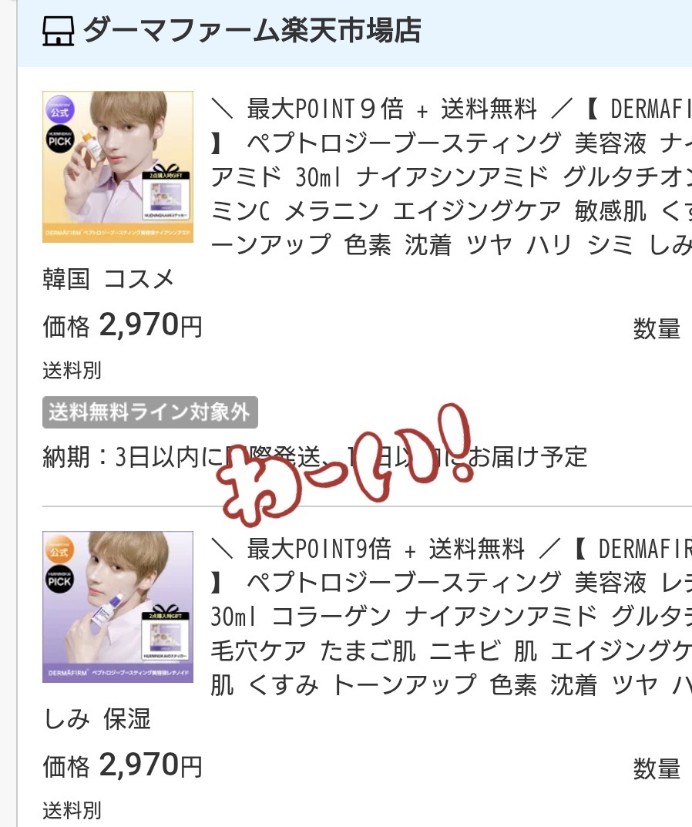Click the gift box icon on first thumbnail
The image size is (692, 827).
click(x=166, y=168)
